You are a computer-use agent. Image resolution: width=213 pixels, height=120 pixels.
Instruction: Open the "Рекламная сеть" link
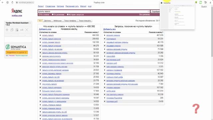[x=72, y=6]
